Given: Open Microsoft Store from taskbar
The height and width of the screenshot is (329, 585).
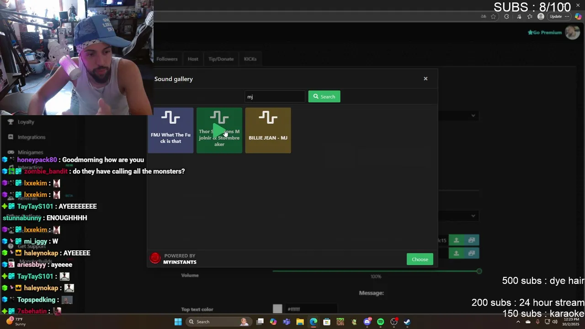Looking at the screenshot, I should tap(327, 322).
